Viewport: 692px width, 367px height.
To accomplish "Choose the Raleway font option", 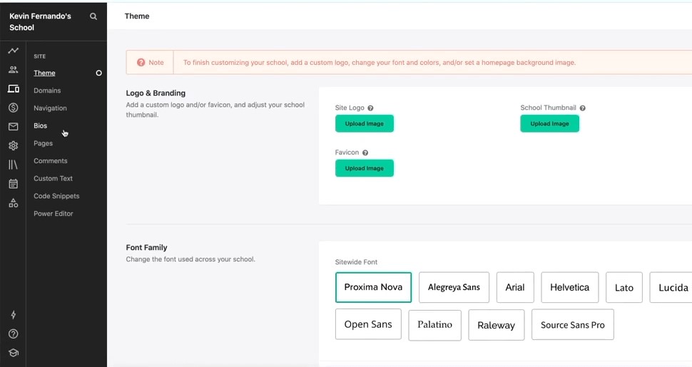I will [496, 325].
